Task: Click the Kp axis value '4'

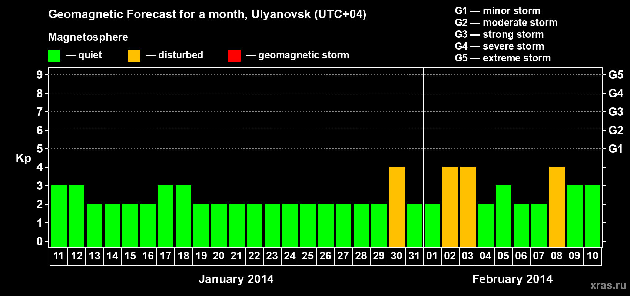Action: tap(40, 167)
